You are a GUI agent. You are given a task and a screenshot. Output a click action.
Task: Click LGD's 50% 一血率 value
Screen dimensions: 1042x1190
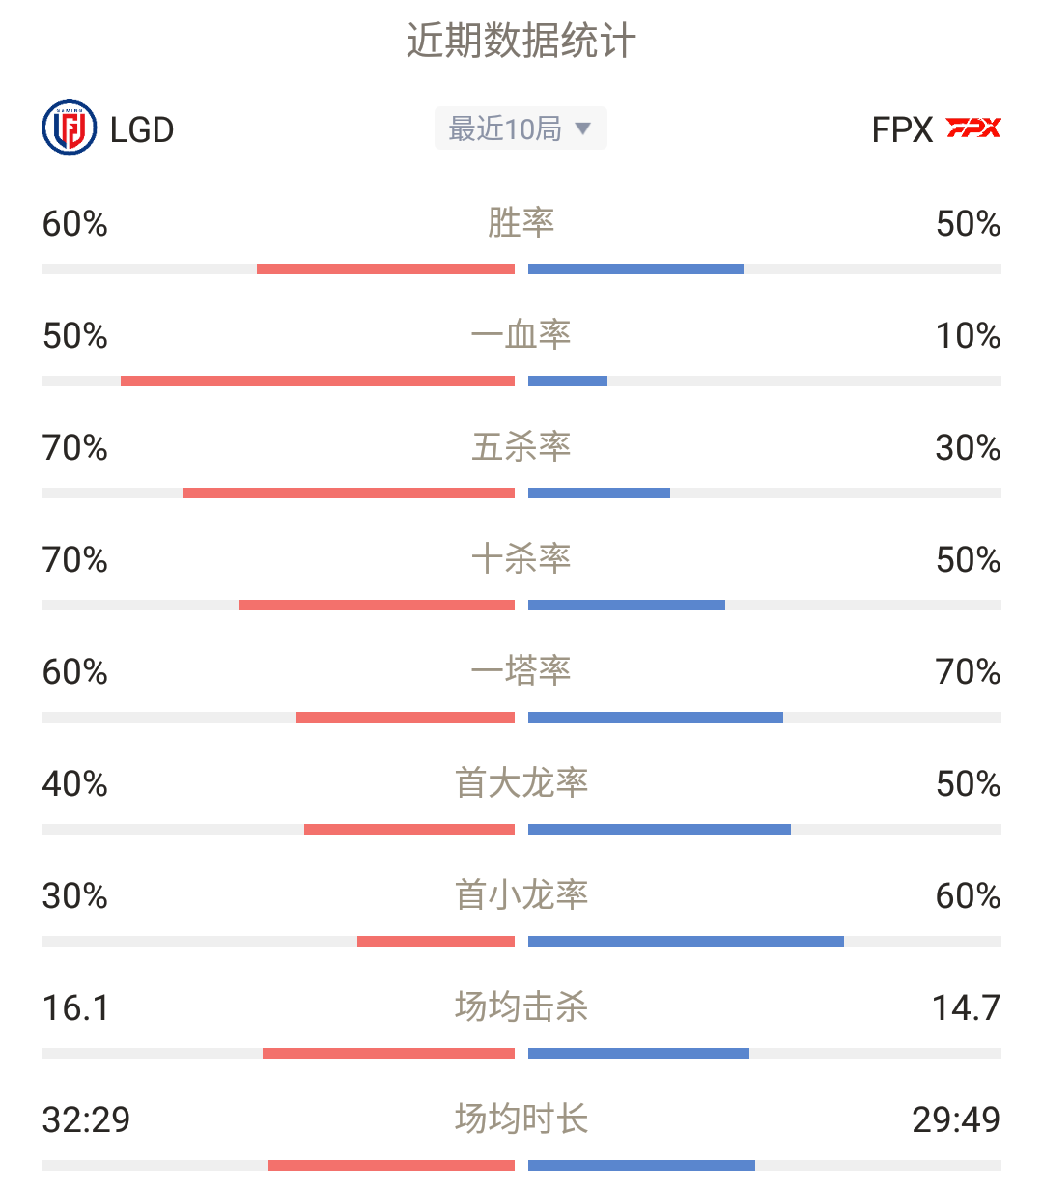(75, 336)
